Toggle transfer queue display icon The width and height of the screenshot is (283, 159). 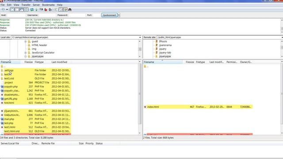[26, 10]
